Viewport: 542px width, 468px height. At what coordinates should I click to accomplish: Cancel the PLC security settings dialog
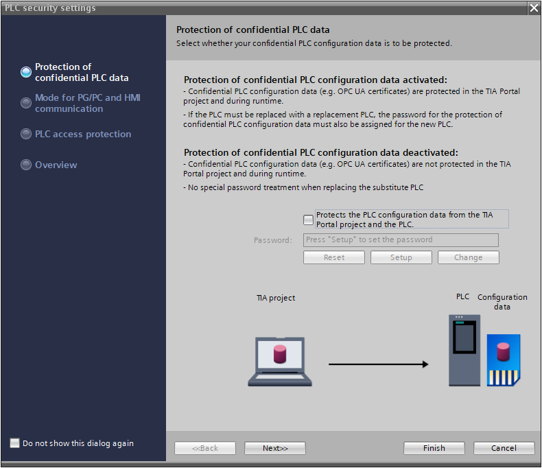pyautogui.click(x=504, y=448)
